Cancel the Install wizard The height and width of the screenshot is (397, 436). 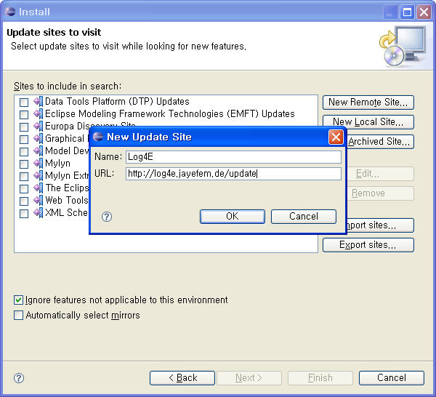click(x=392, y=378)
